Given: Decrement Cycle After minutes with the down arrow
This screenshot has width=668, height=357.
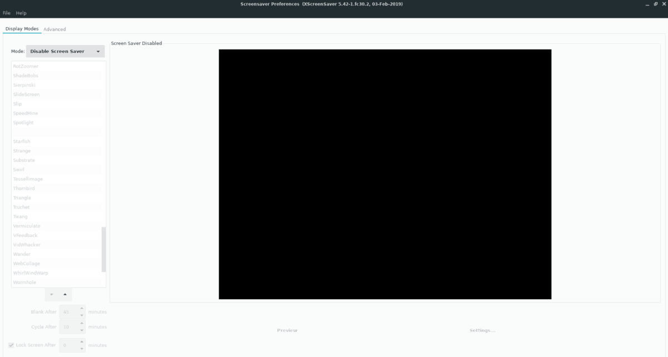Looking at the screenshot, I should pos(81,329).
